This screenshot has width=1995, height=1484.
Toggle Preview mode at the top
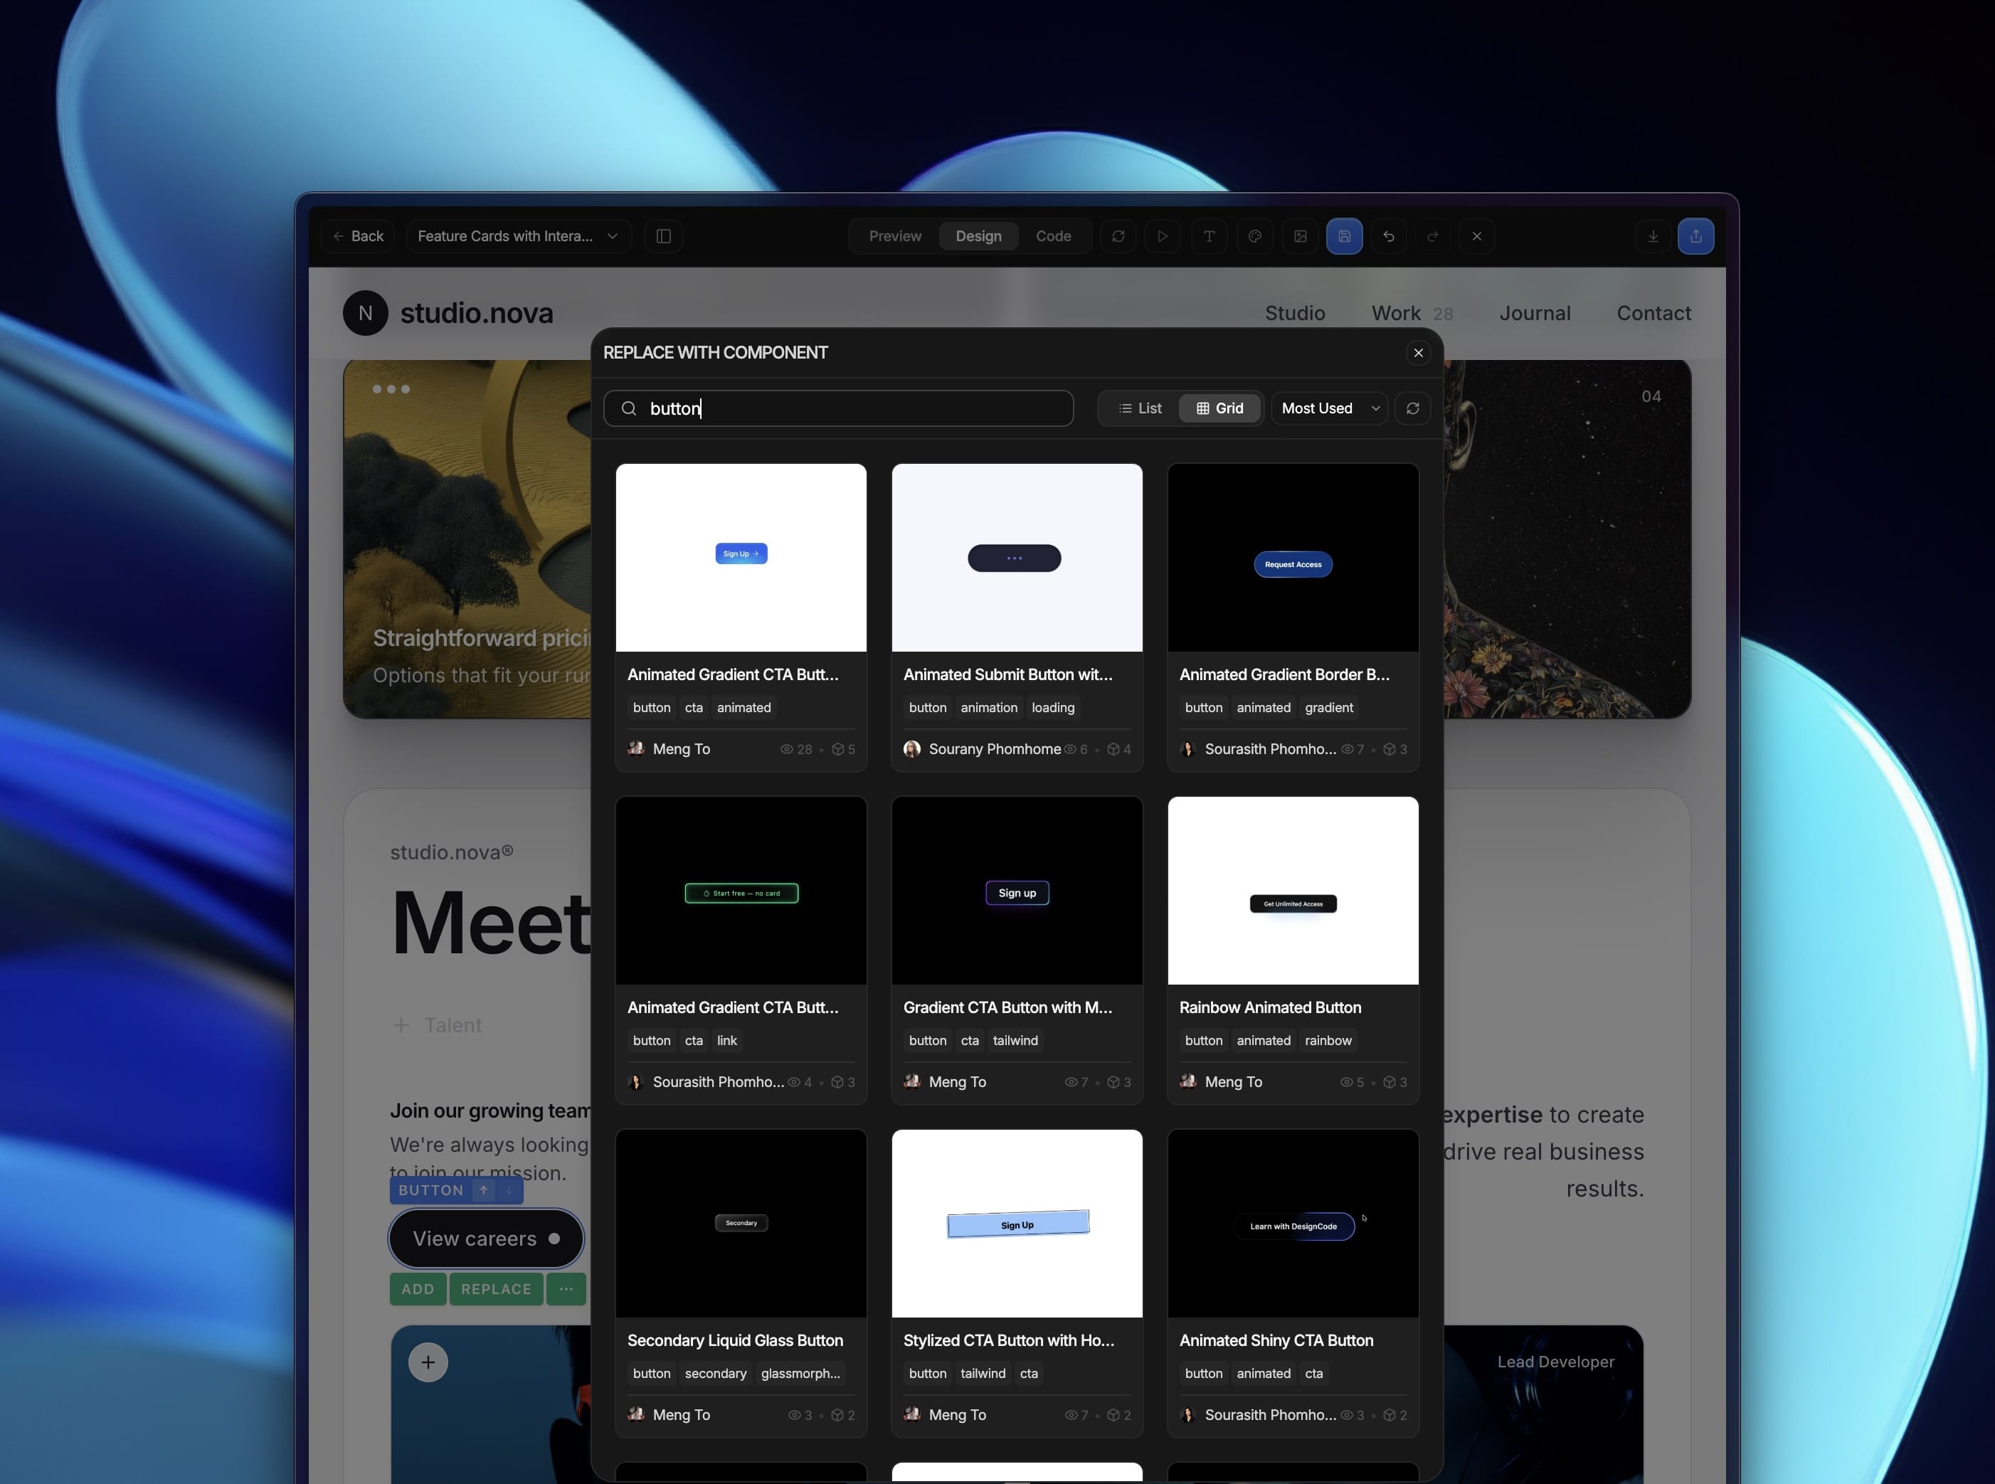click(894, 235)
